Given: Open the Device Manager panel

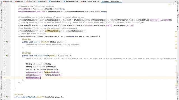Looking at the screenshot, I should [178, 6].
